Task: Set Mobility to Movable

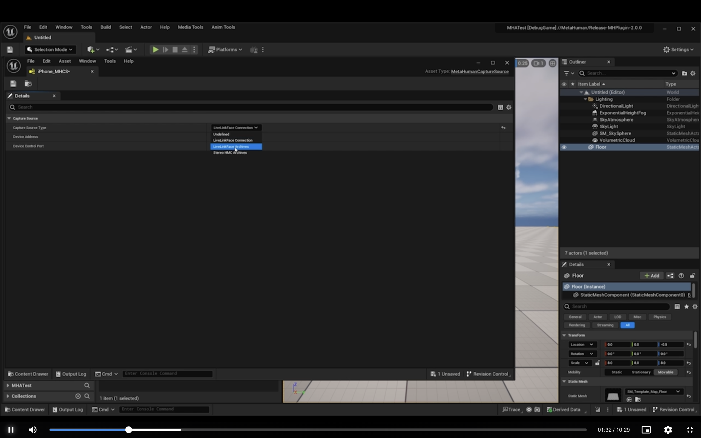Action: tap(665, 372)
